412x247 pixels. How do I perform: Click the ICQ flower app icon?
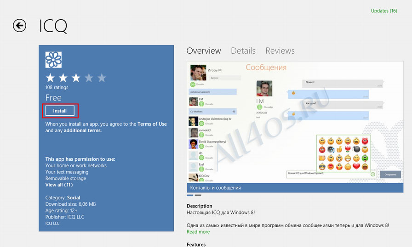click(x=53, y=60)
